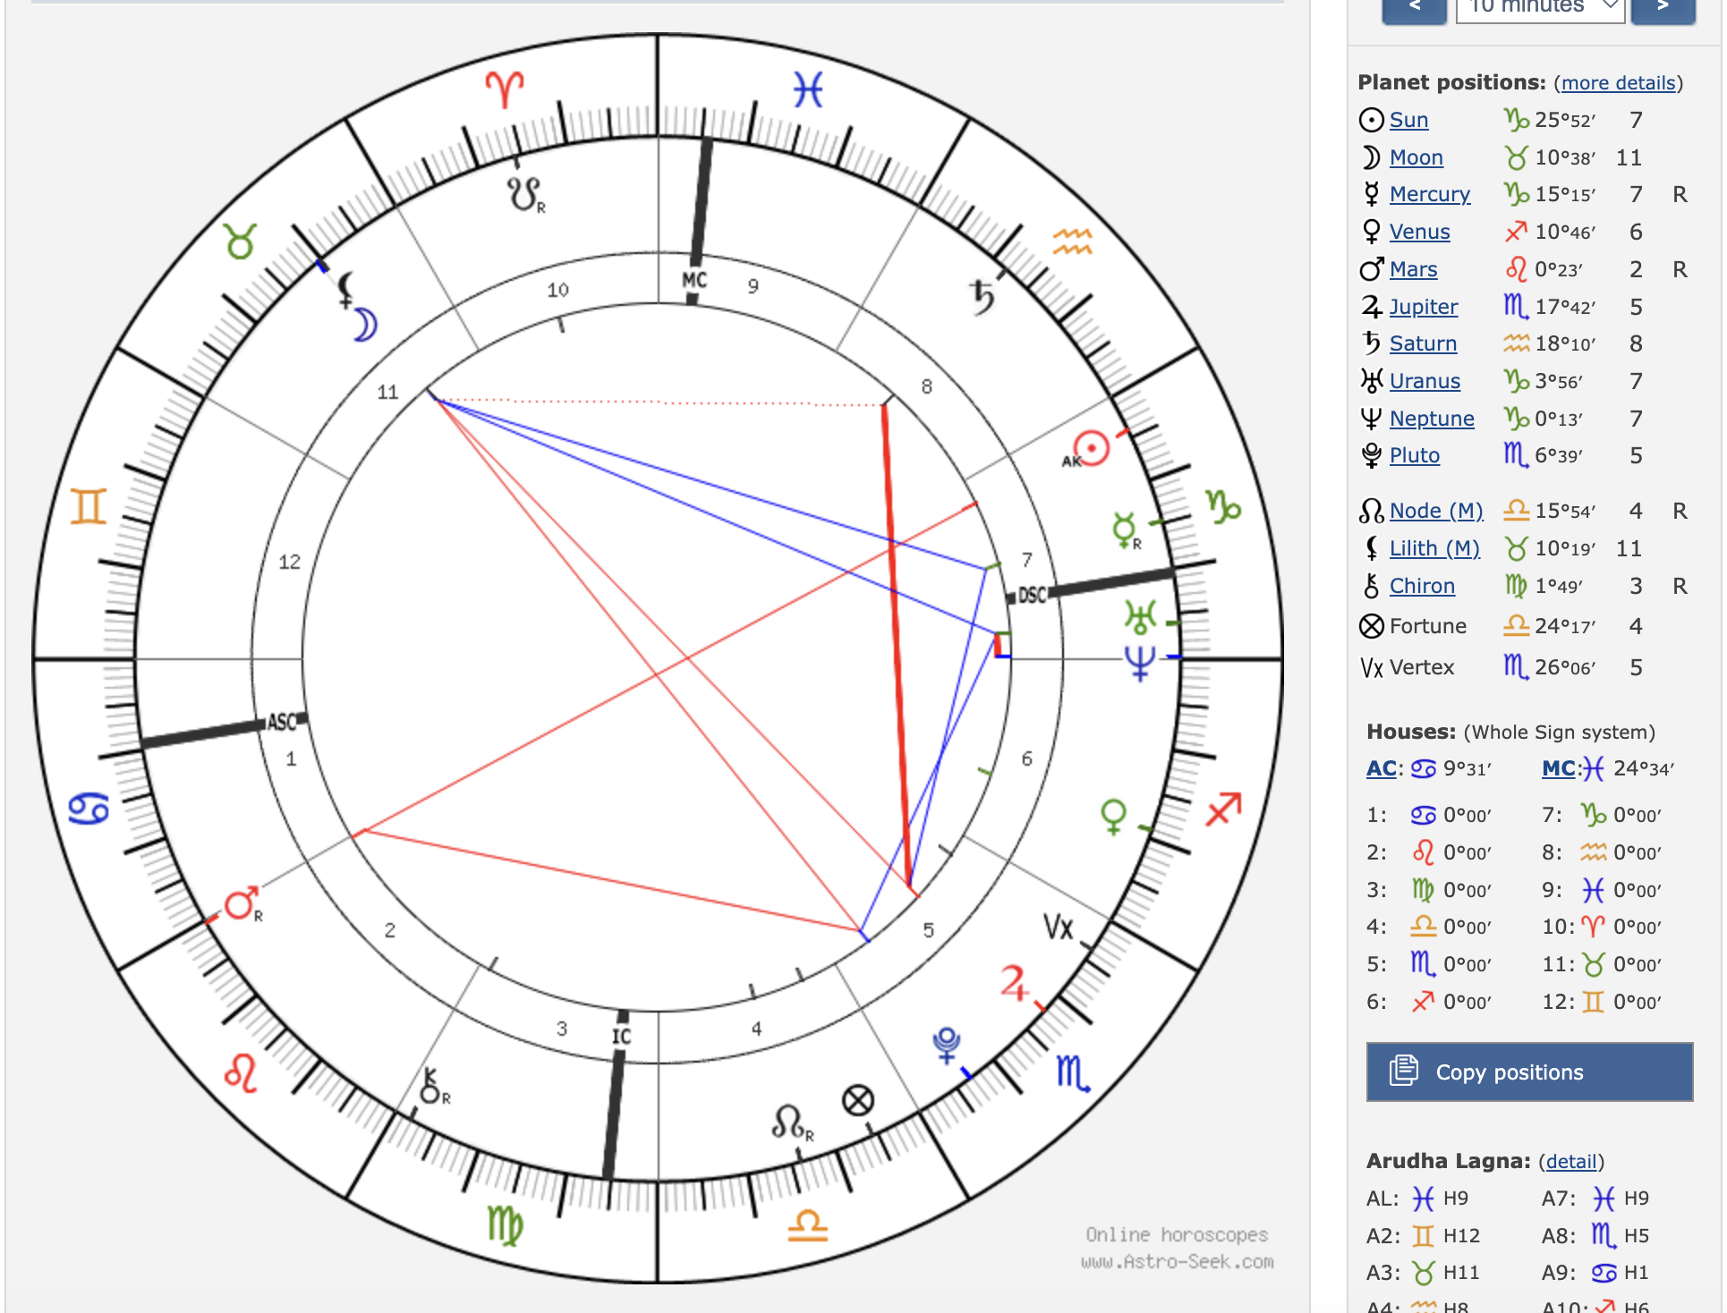Click the Mars retrograde glyph in chart
This screenshot has width=1727, height=1313.
(241, 904)
